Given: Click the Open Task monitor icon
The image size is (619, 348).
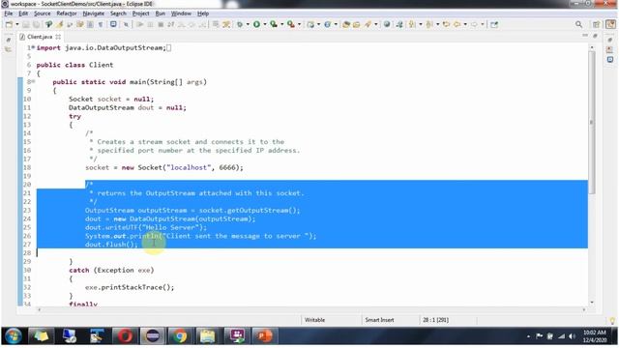Looking at the screenshot, I should (113, 24).
